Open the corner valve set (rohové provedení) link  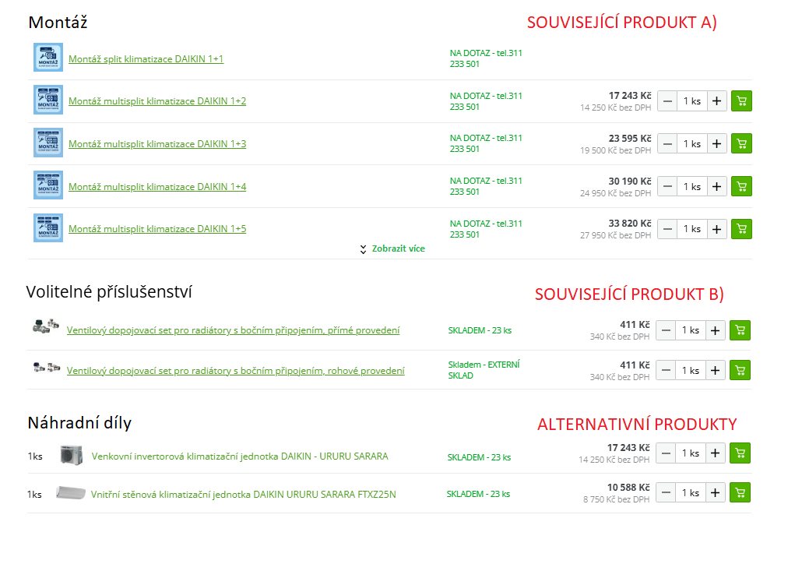tap(235, 371)
